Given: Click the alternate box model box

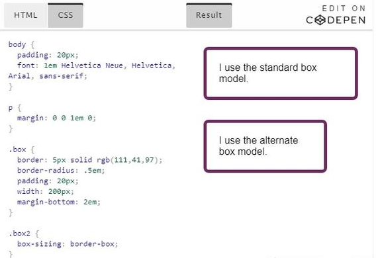Looking at the screenshot, I should coord(265,146).
